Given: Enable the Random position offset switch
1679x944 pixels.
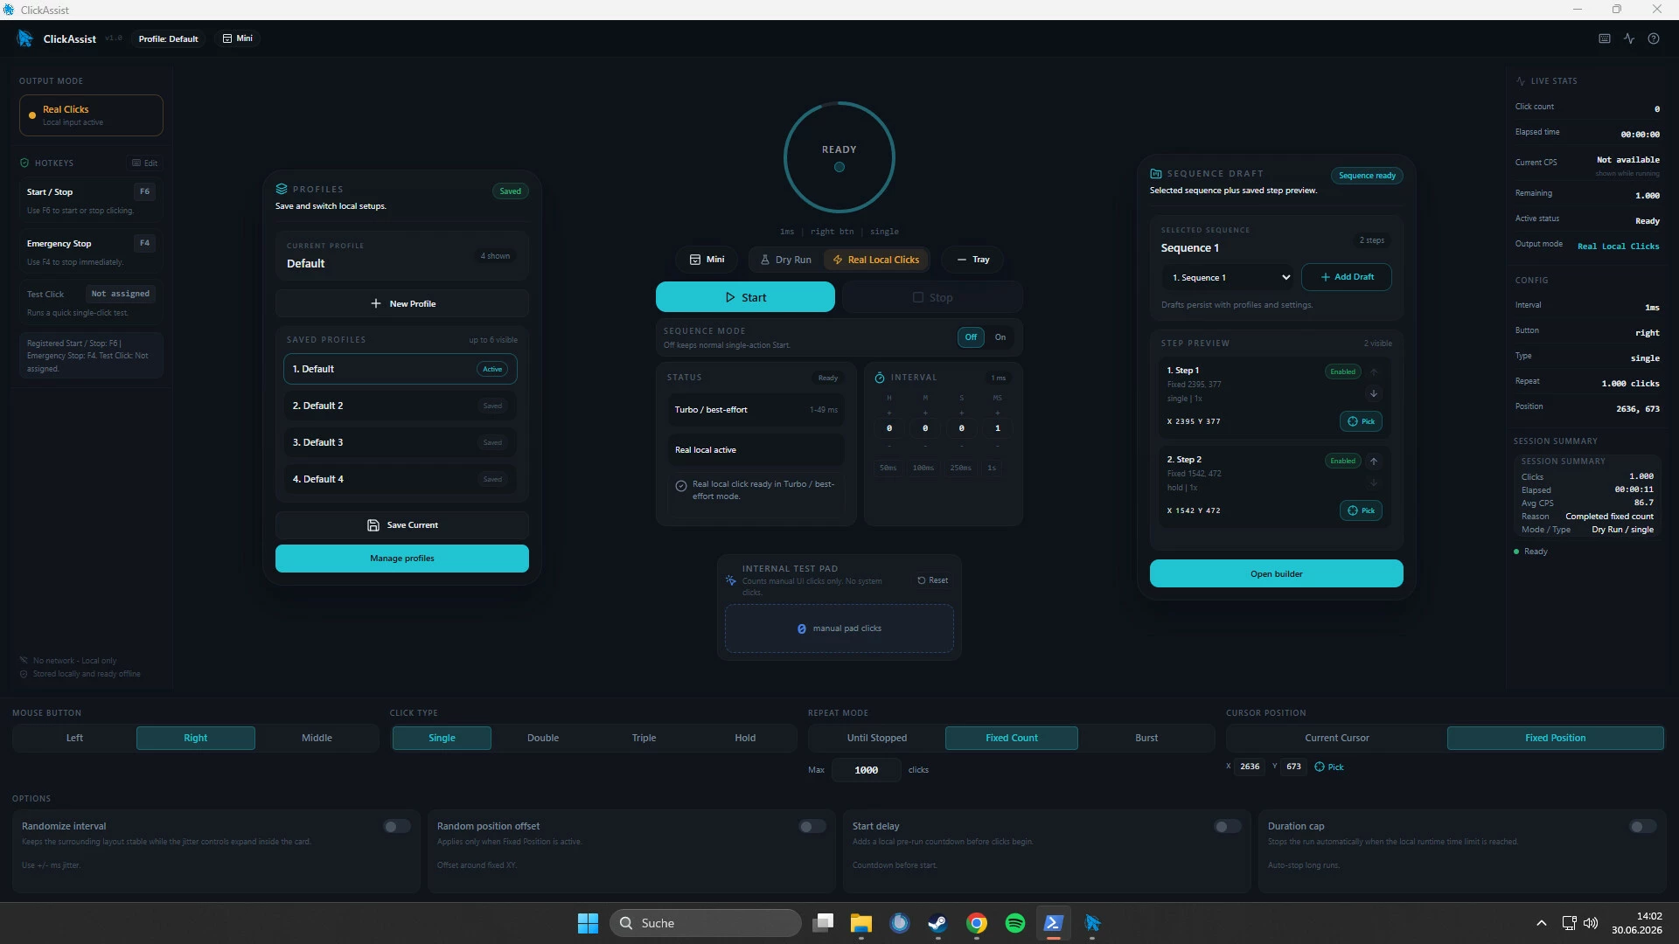Looking at the screenshot, I should tap(812, 827).
